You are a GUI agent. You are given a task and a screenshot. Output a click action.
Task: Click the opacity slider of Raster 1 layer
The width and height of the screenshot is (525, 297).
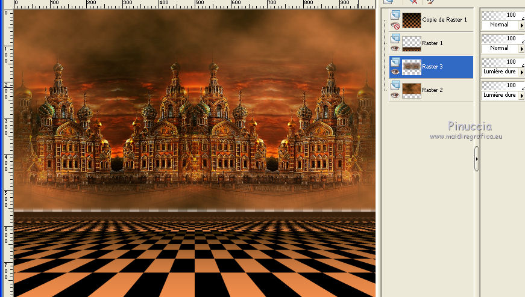tap(503, 38)
